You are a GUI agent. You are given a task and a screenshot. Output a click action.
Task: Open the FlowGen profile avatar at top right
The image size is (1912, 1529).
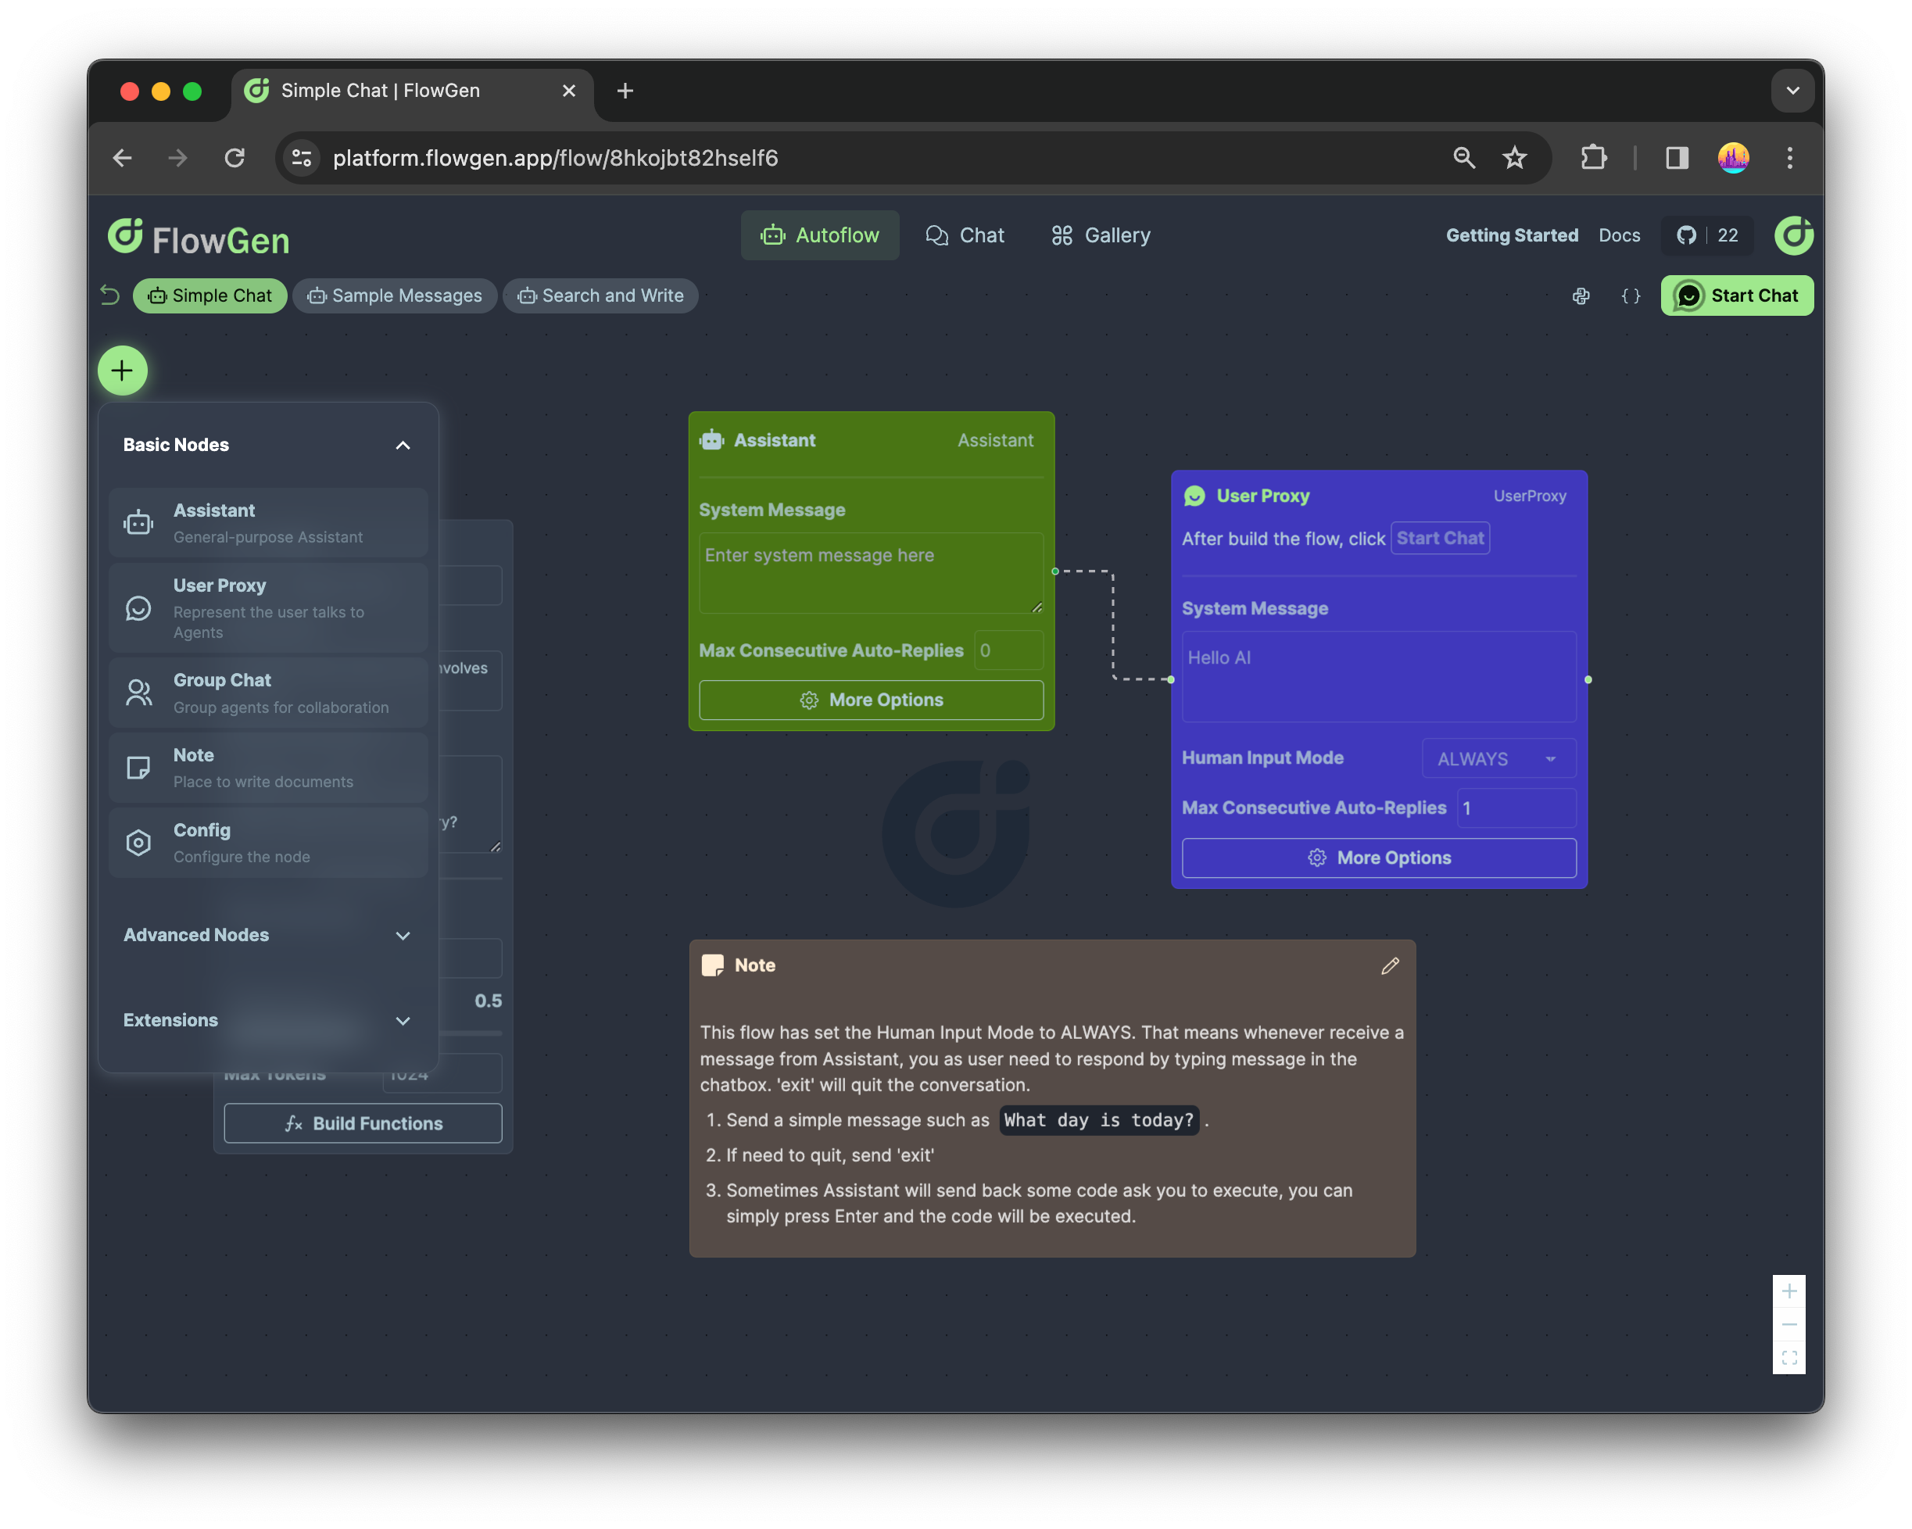1793,236
